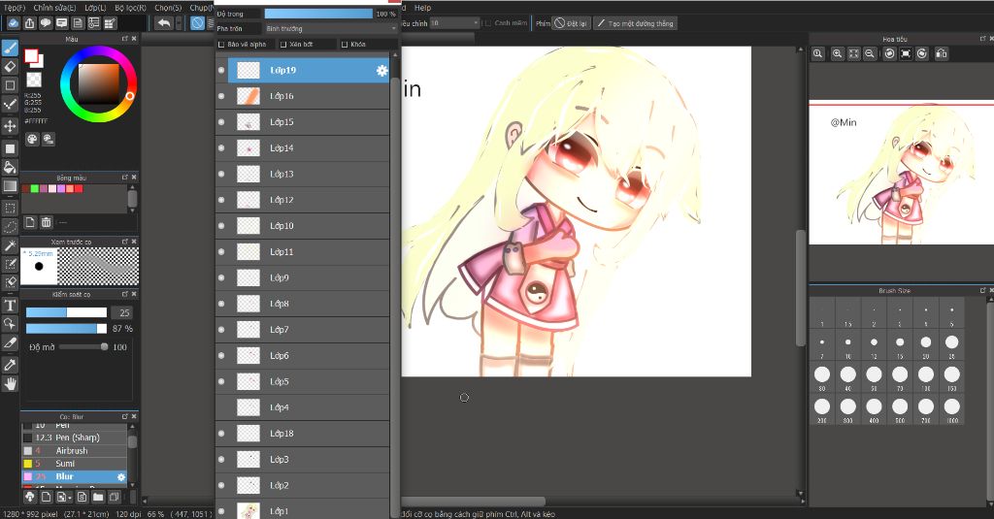Toggle visibility of layer Lớp13
This screenshot has height=519, width=994.
(221, 175)
